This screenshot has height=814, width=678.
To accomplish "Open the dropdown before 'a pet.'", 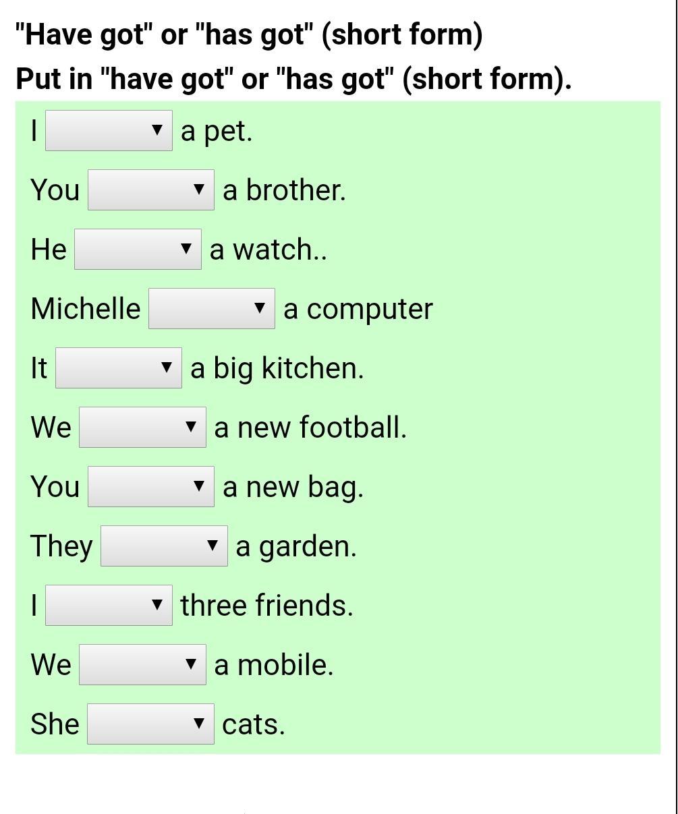I will (x=109, y=130).
